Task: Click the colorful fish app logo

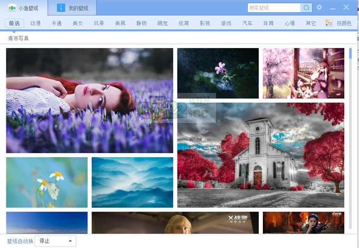Action: click(x=12, y=8)
